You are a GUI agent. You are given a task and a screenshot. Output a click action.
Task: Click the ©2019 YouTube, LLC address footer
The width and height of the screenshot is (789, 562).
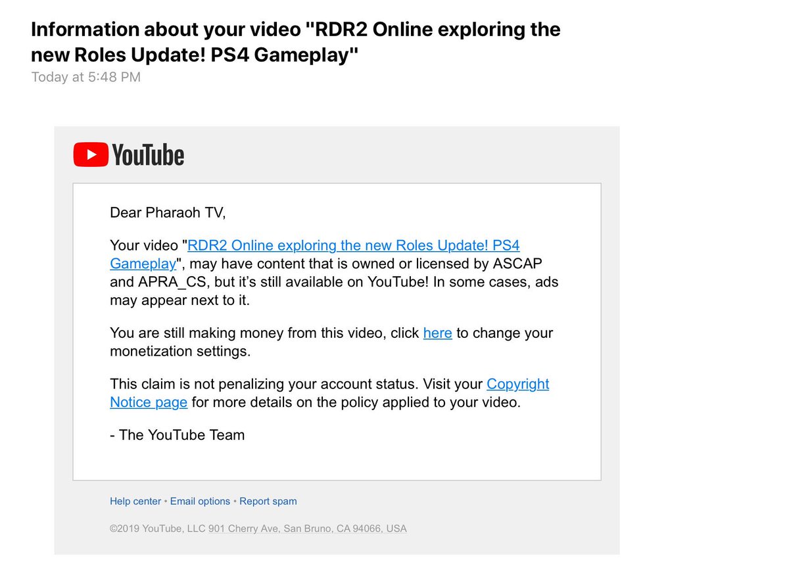pyautogui.click(x=258, y=528)
